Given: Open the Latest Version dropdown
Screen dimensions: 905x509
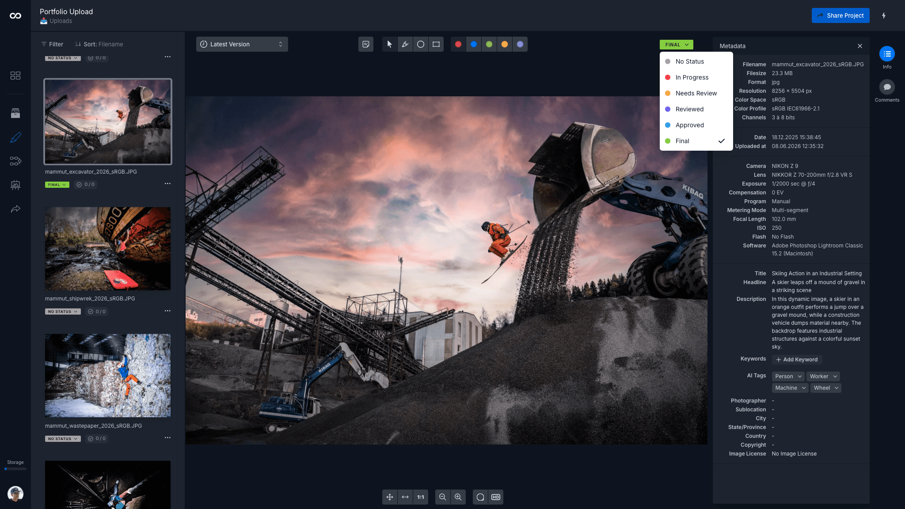Looking at the screenshot, I should click(242, 44).
